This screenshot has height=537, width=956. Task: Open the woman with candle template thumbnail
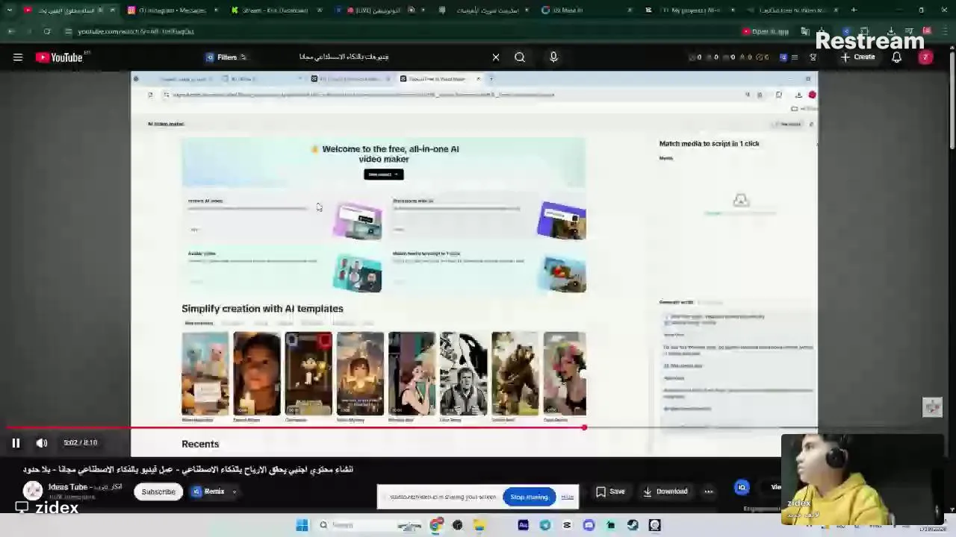click(x=257, y=374)
